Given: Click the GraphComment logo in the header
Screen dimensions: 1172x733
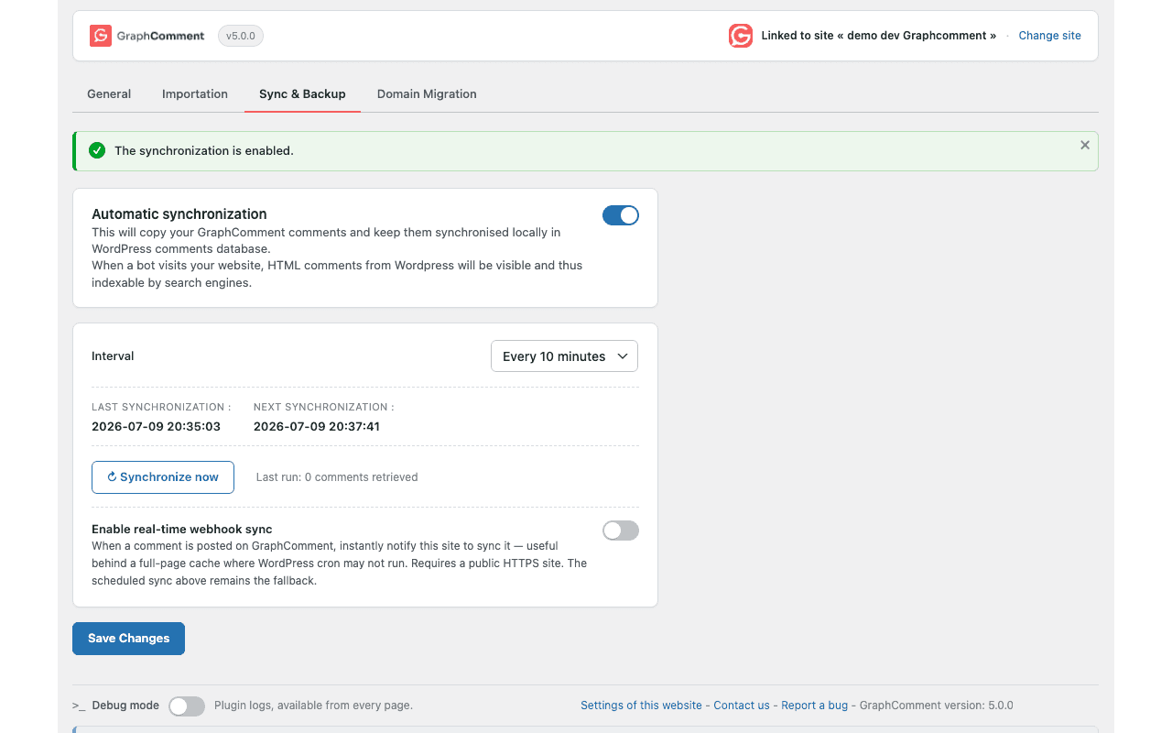Looking at the screenshot, I should click(147, 36).
